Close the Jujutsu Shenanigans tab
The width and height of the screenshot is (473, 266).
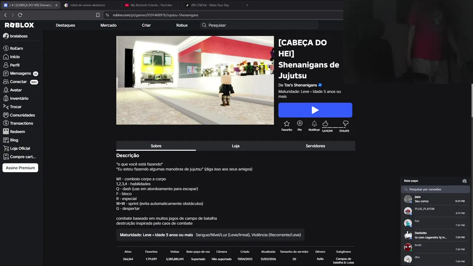click(x=57, y=5)
